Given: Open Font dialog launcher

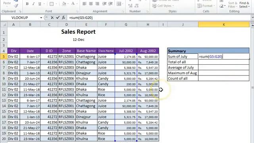Looking at the screenshot, I should pos(77,12).
